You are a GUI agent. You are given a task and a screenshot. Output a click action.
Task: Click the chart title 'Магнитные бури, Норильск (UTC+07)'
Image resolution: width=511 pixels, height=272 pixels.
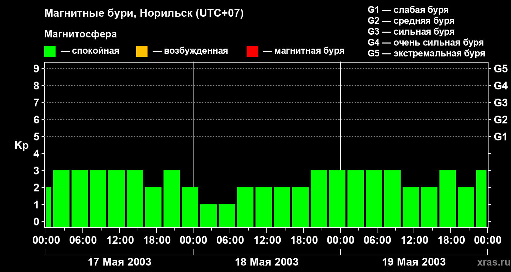click(x=144, y=14)
